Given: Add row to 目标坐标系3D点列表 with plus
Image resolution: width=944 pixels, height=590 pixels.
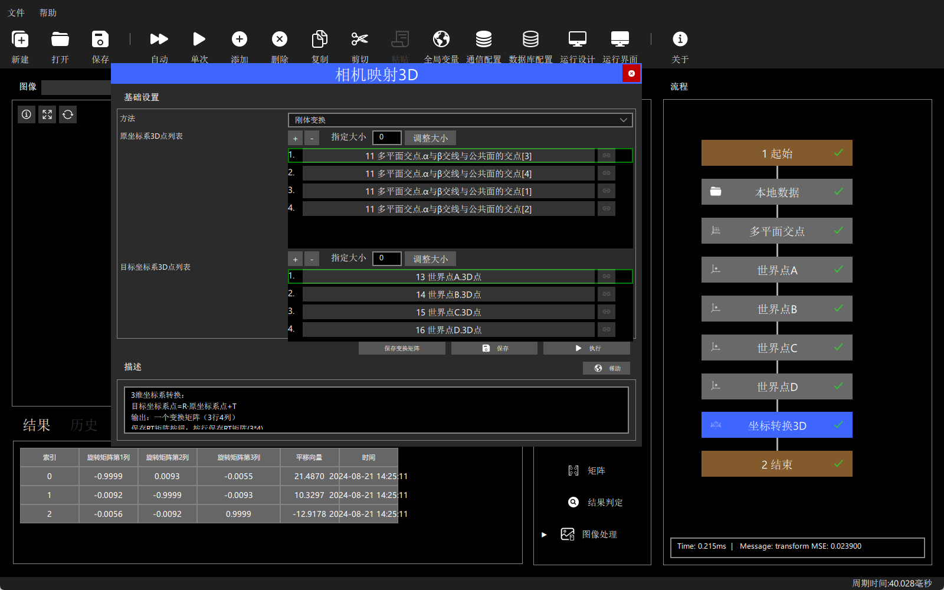Looking at the screenshot, I should (296, 259).
